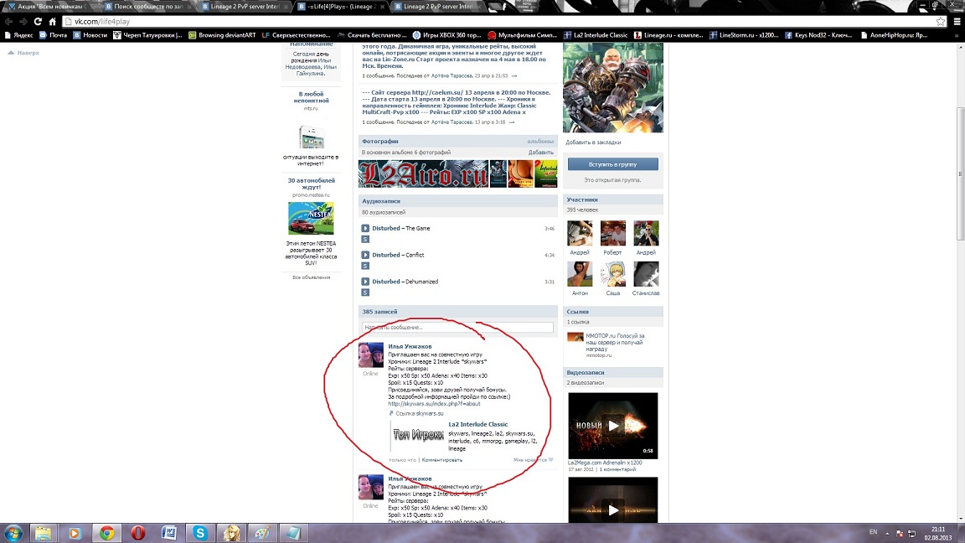Open альбомы link in Фотографии
Viewport: 965px width, 543px height.
539,141
